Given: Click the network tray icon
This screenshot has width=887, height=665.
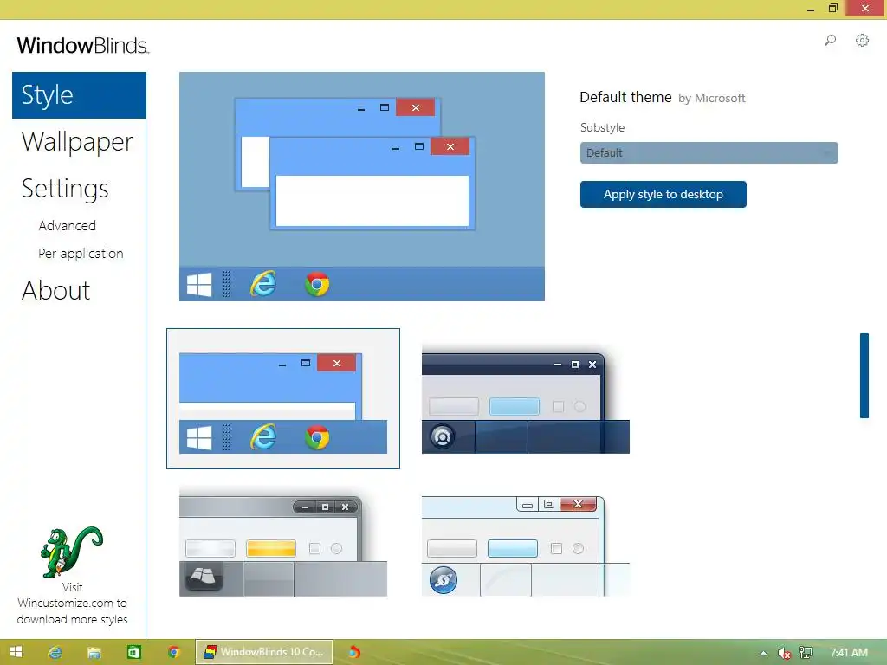Looking at the screenshot, I should click(x=806, y=653).
